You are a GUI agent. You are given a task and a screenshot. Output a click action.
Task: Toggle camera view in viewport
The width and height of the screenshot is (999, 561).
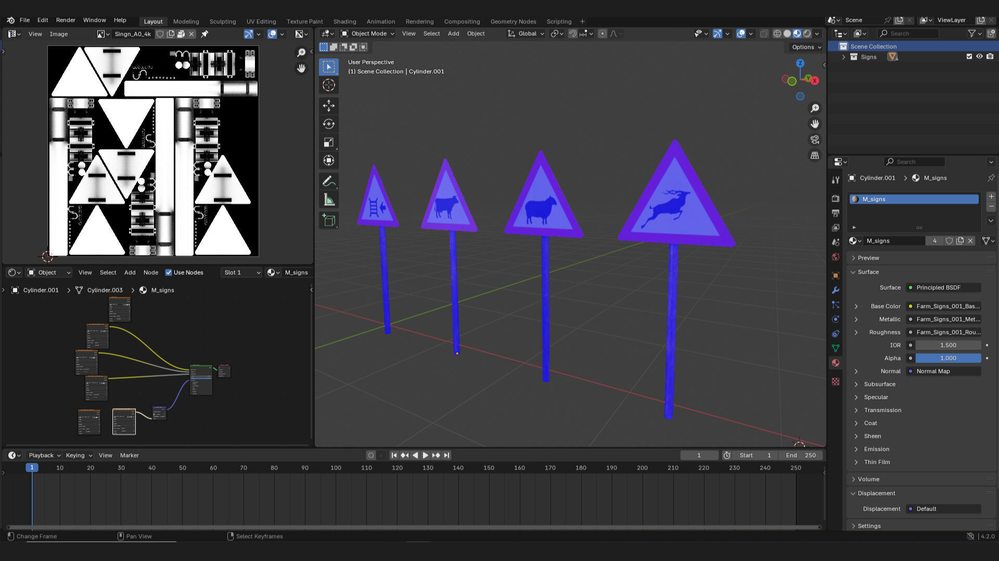click(814, 140)
